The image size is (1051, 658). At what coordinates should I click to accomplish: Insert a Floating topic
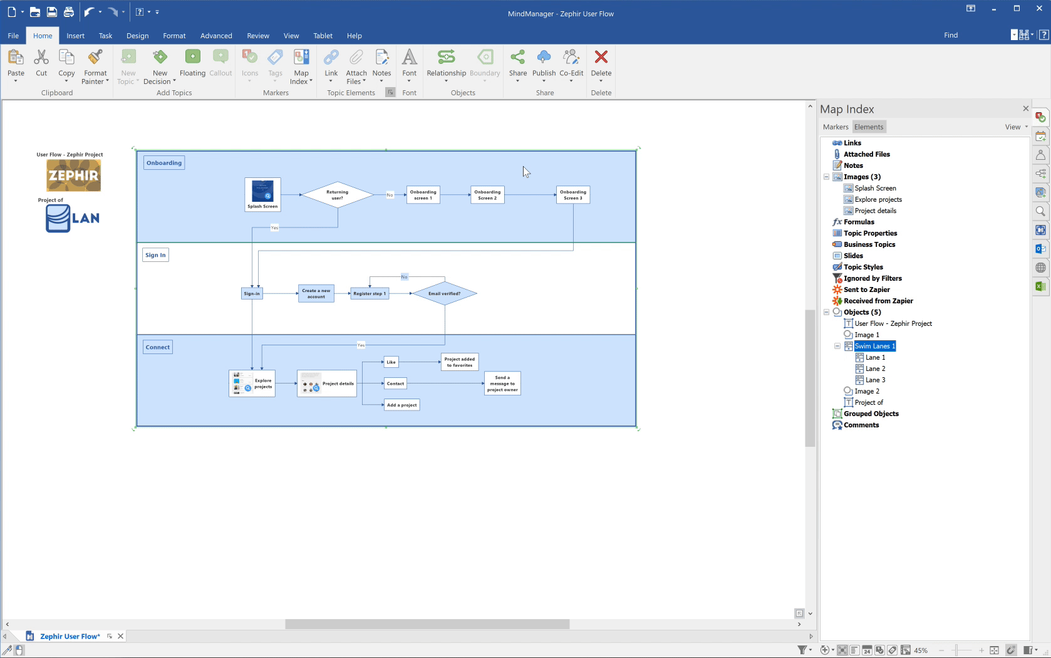point(192,63)
